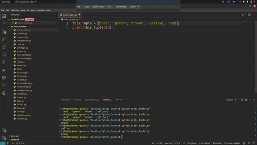
Task: Click Activities in the top bar
Action: tap(6, 2)
